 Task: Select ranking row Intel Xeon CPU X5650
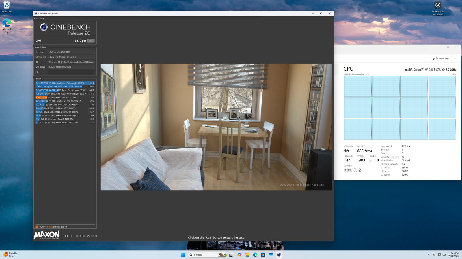coord(65,105)
